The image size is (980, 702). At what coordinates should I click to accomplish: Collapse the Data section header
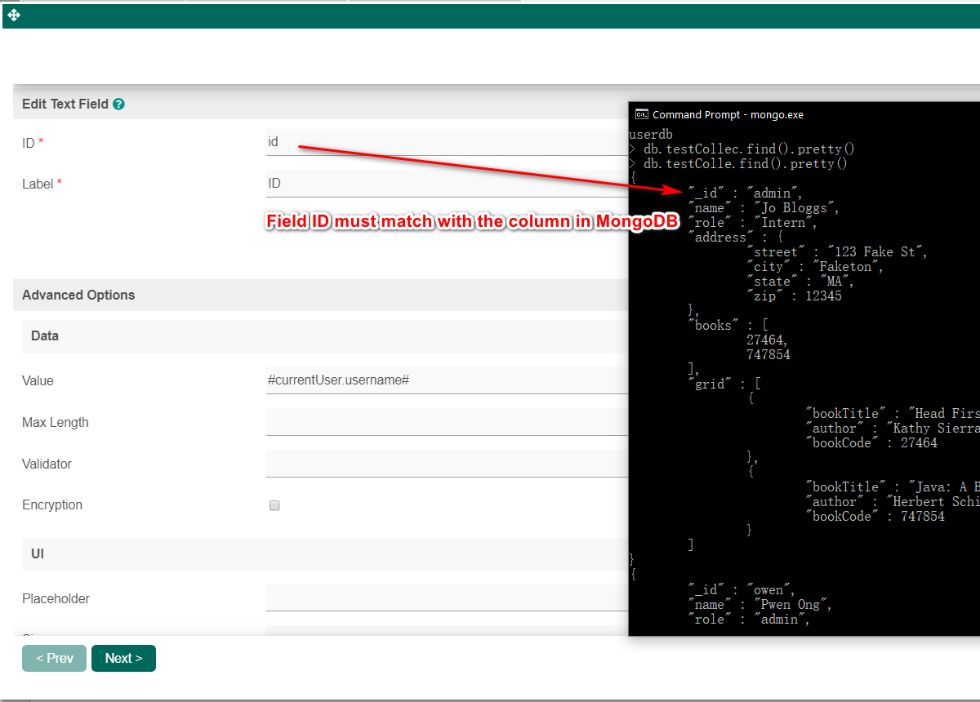[x=45, y=336]
